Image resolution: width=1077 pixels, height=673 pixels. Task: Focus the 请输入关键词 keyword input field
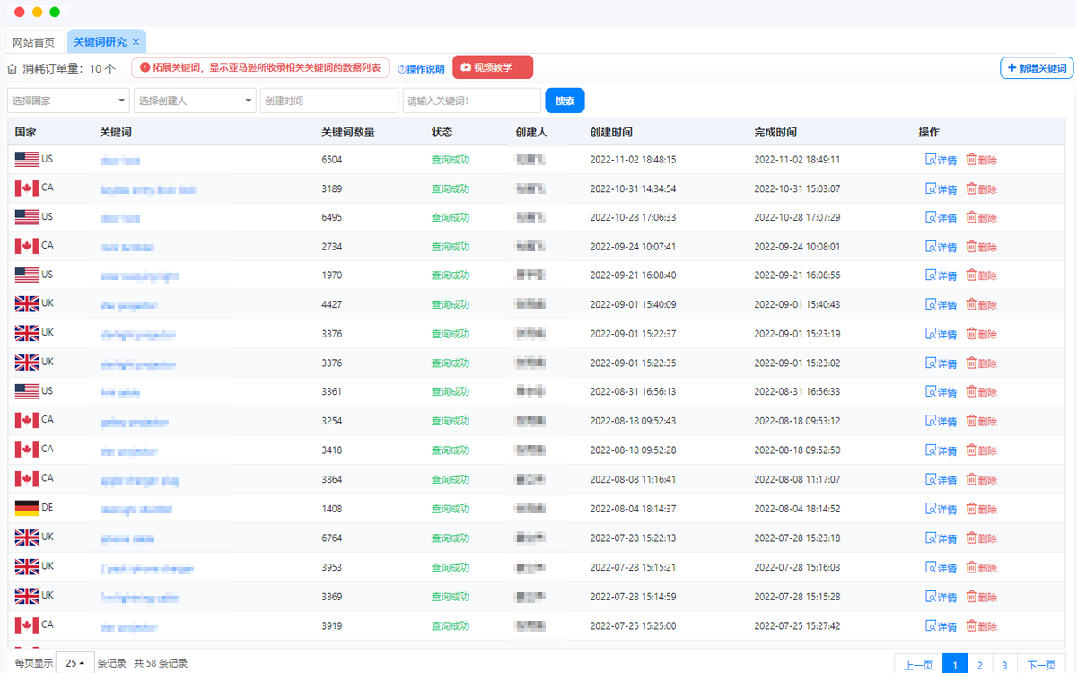click(x=471, y=101)
